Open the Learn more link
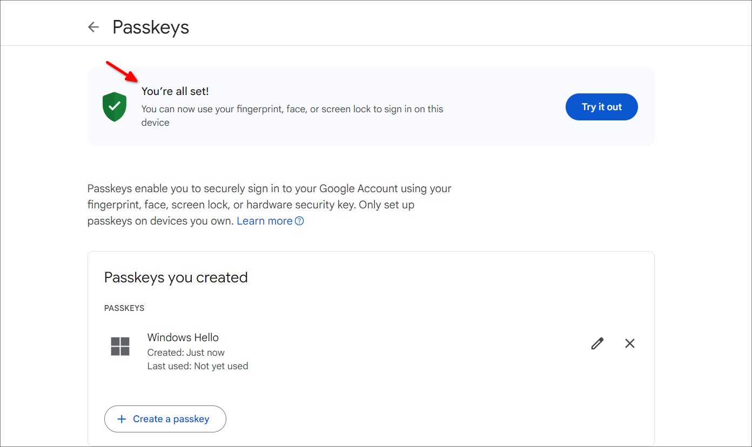Image resolution: width=752 pixels, height=447 pixels. pyautogui.click(x=265, y=221)
